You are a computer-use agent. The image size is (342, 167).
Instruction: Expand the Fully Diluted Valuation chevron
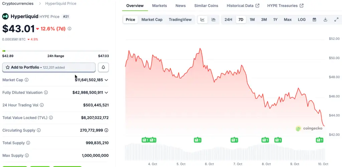click(x=106, y=93)
